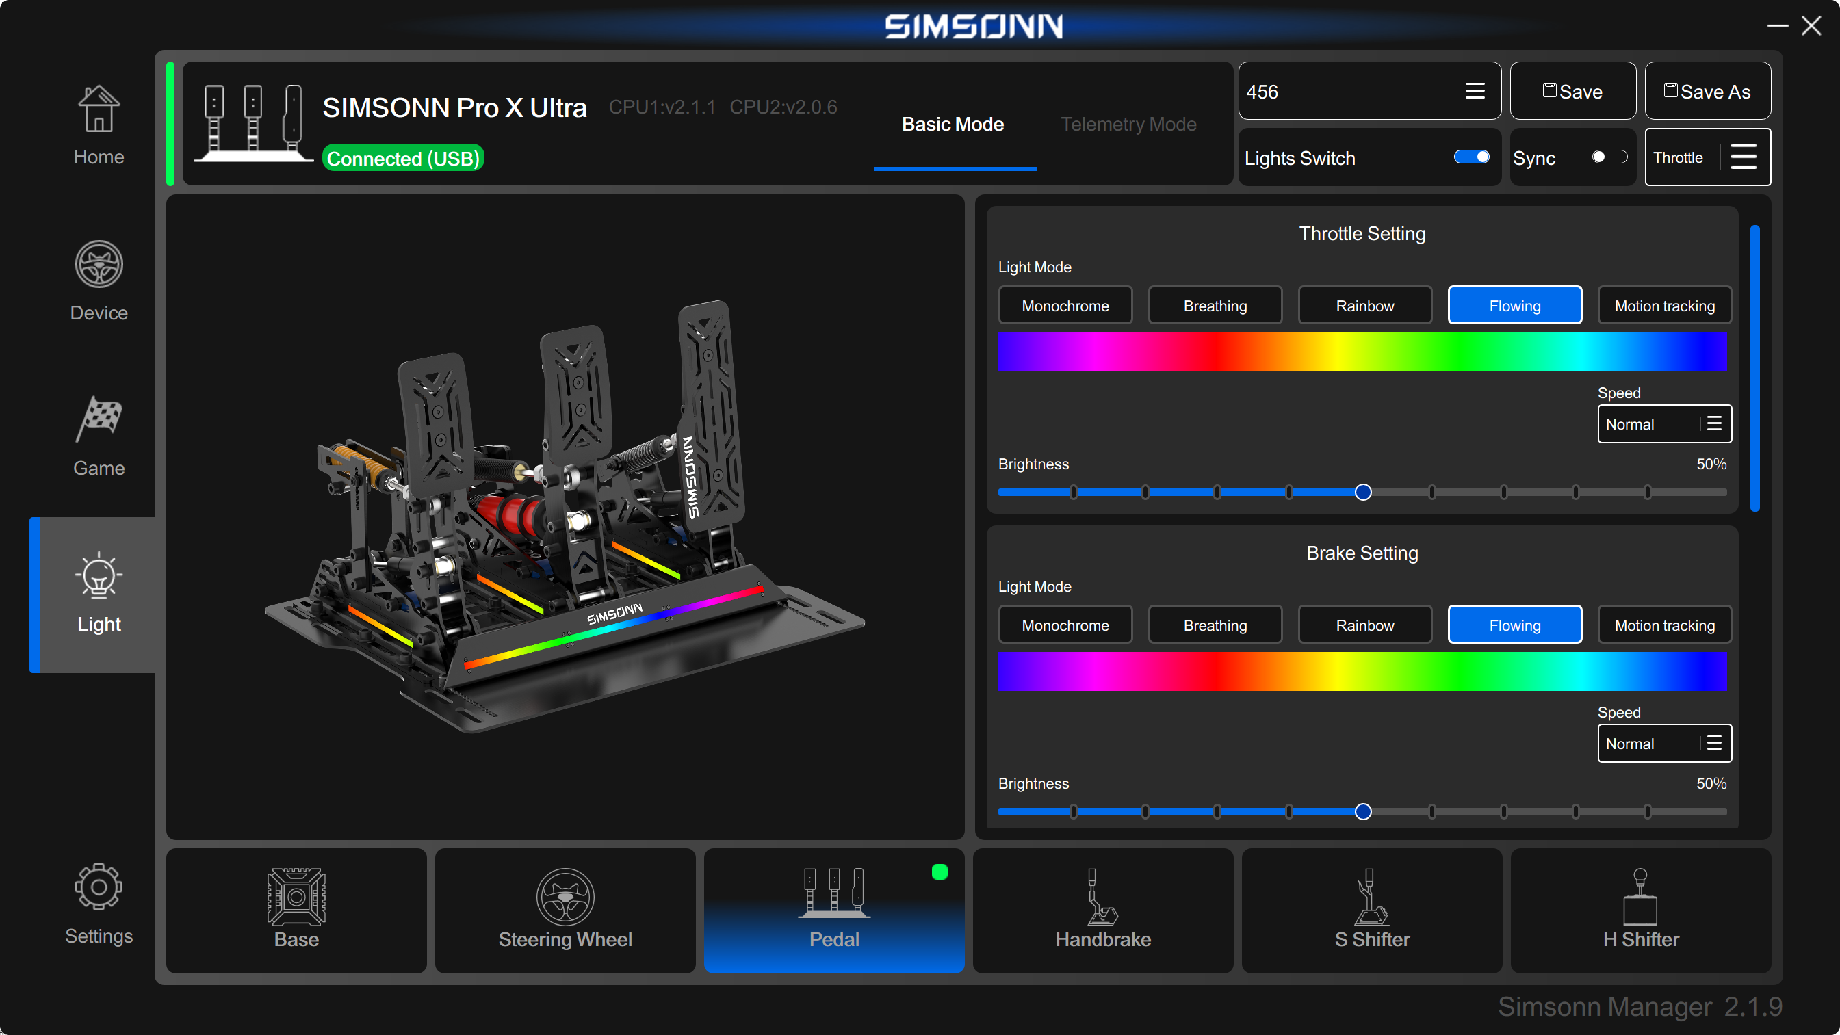
Task: Click the S Shifter device icon
Action: coord(1371,896)
